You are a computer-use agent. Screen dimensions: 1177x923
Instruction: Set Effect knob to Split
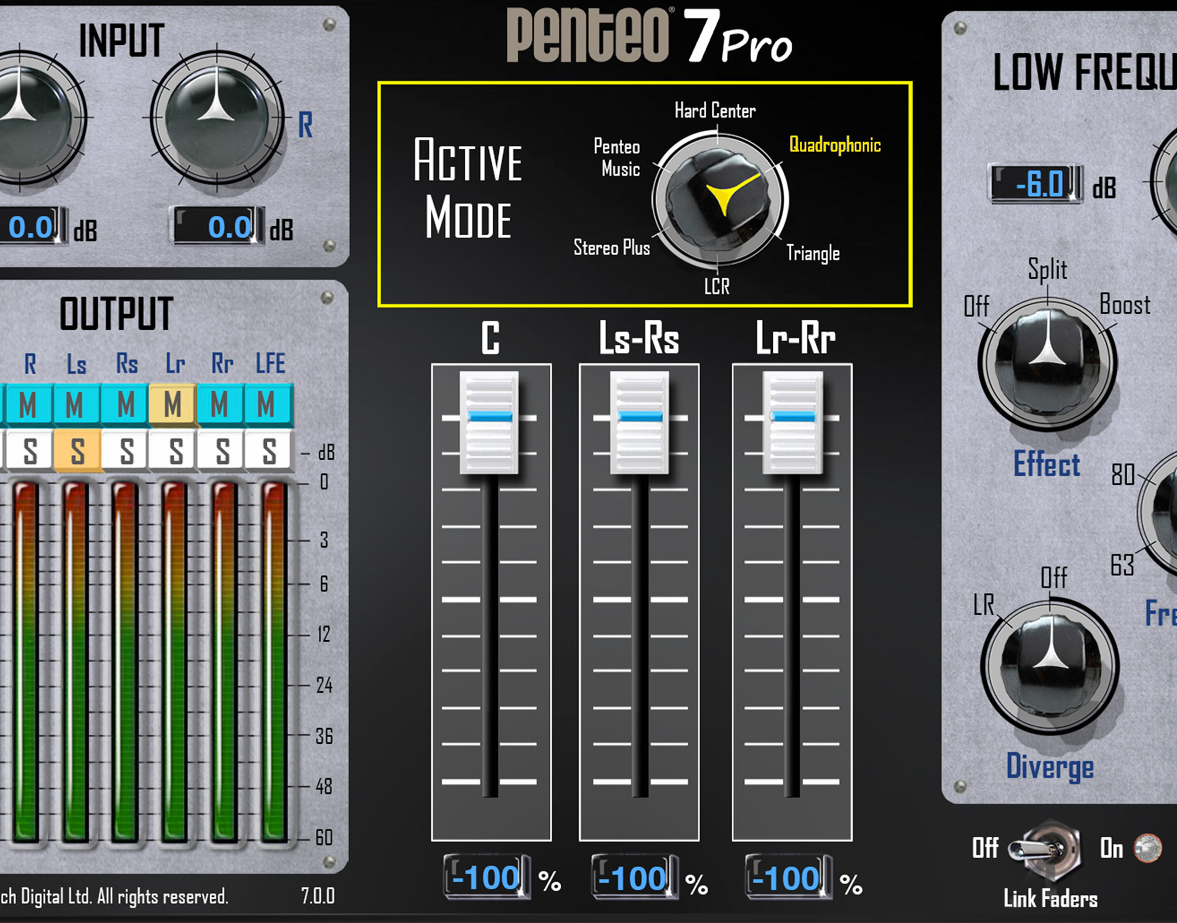(1048, 269)
